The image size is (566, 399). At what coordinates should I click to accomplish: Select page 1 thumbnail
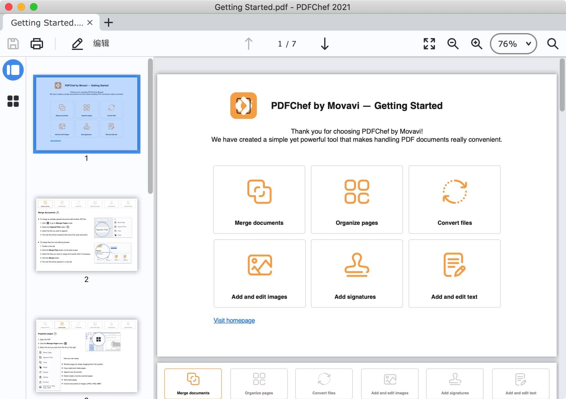87,114
